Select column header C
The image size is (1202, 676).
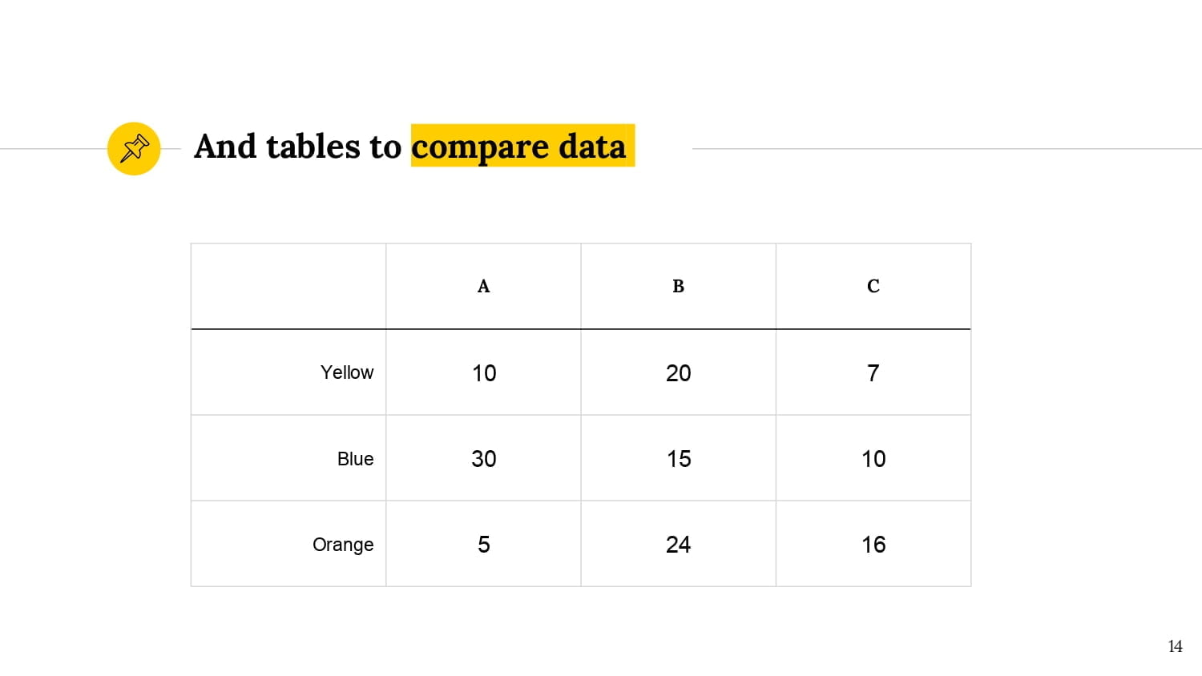pyautogui.click(x=873, y=286)
